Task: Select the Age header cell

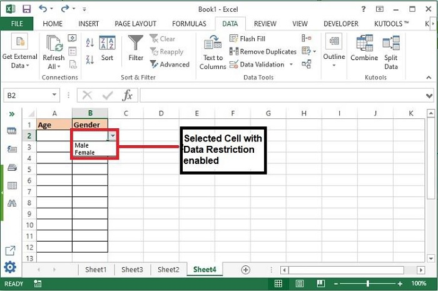Action: [54, 125]
